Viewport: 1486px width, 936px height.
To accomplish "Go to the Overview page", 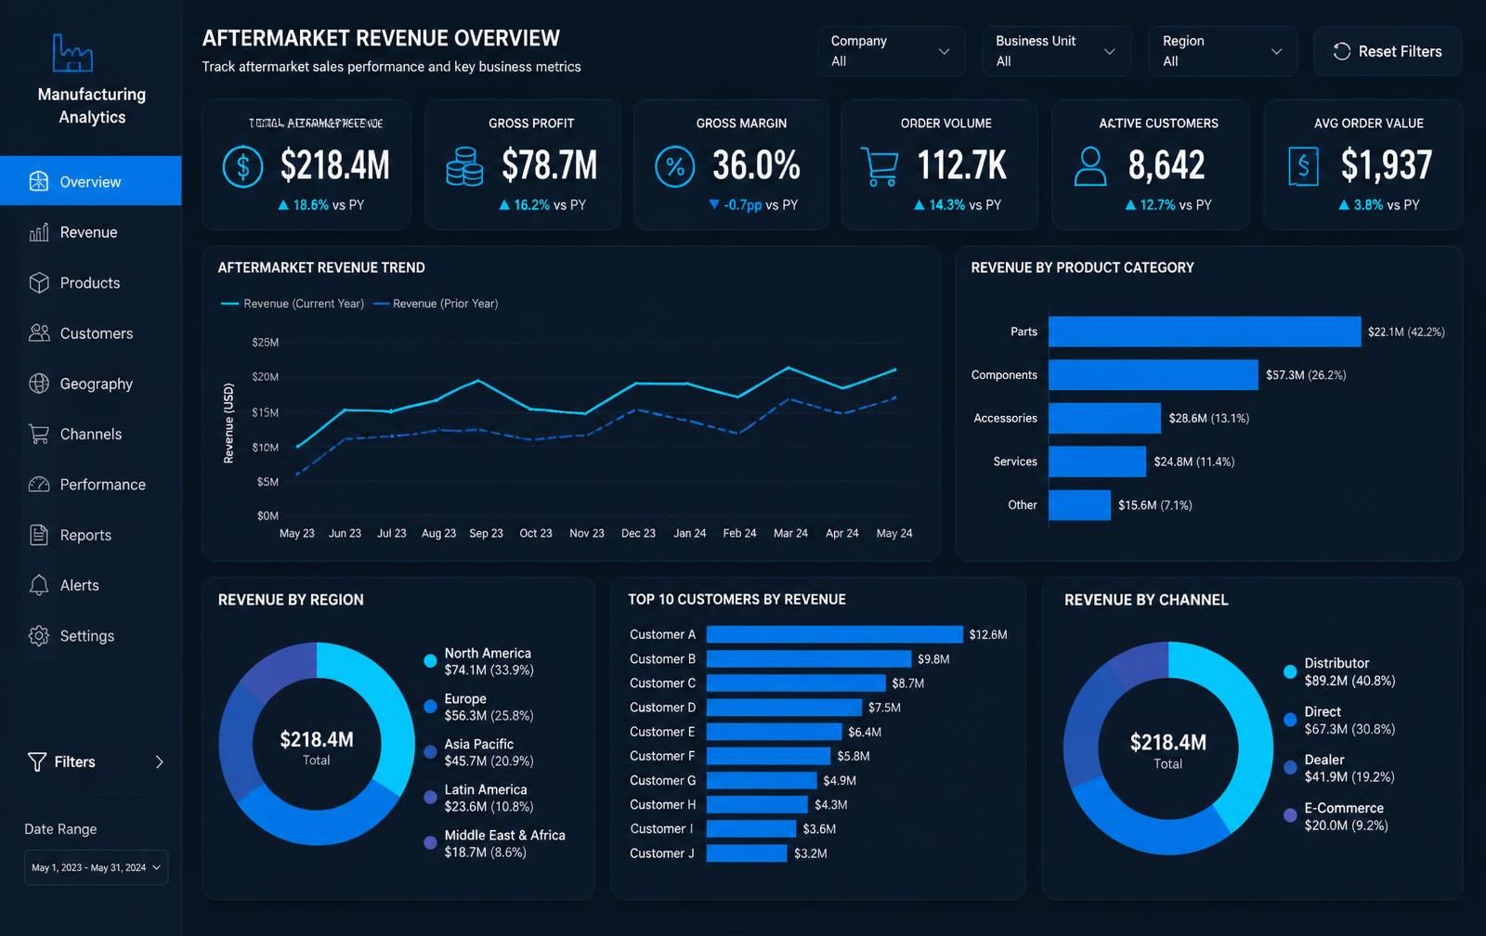I will click(x=91, y=181).
